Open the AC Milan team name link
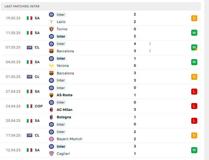The height and width of the screenshot is (160, 209). tap(65, 110)
